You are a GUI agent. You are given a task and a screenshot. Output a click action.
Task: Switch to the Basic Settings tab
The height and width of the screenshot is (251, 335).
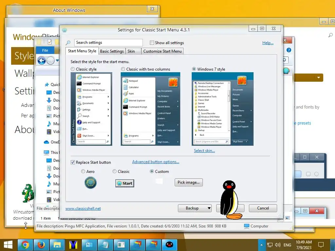pyautogui.click(x=112, y=51)
